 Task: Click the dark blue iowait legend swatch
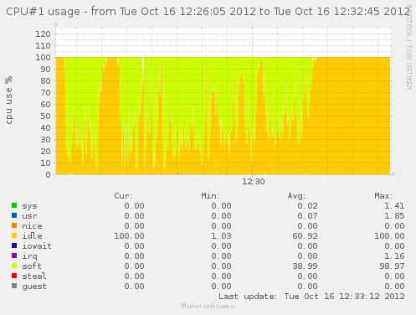pos(14,245)
